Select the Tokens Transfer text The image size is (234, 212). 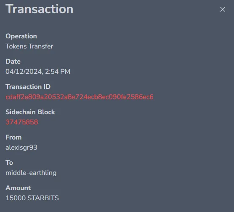pyautogui.click(x=29, y=46)
